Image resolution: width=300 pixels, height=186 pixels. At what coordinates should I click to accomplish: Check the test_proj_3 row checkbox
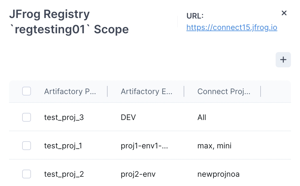click(x=27, y=118)
